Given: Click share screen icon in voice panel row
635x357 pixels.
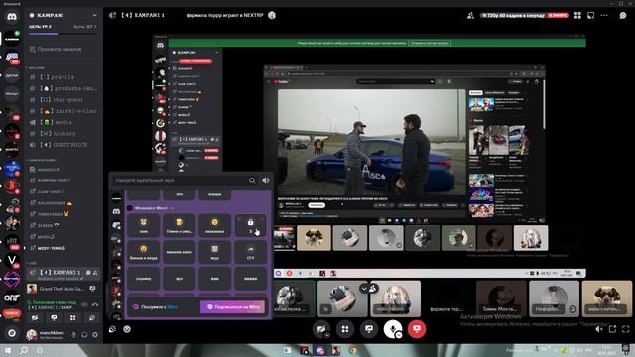Looking at the screenshot, I should pyautogui.click(x=54, y=318).
